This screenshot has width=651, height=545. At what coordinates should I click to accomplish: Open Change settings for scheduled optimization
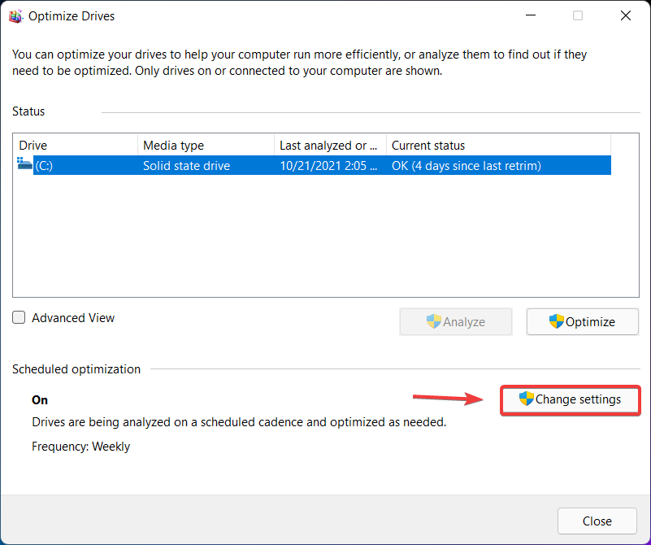[x=570, y=399]
